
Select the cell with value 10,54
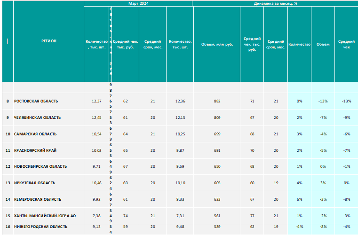tap(96, 134)
